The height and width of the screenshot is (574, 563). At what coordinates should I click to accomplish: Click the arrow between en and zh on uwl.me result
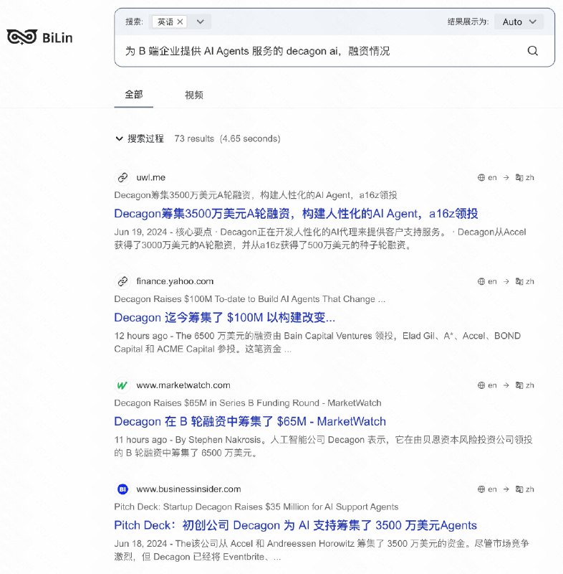click(506, 177)
